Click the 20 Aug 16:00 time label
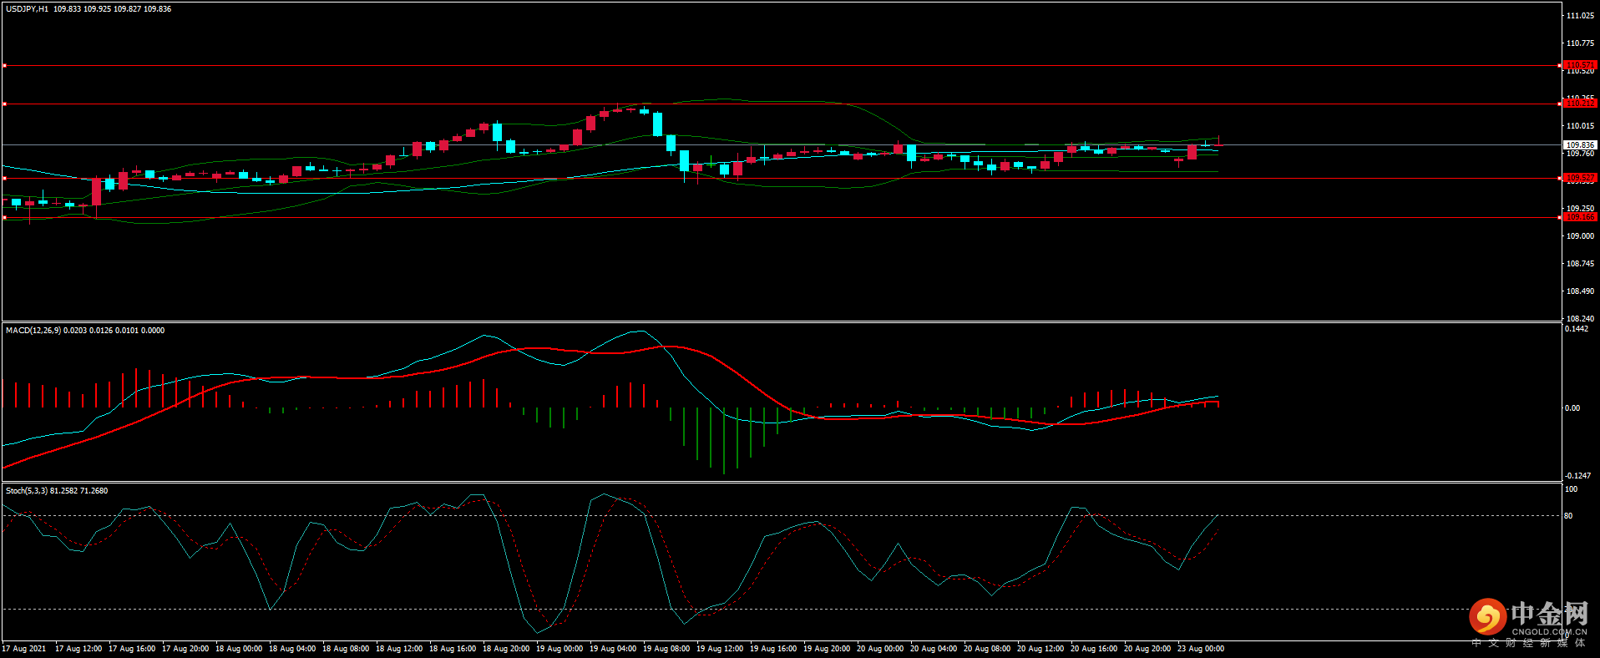1600x658 pixels. tap(1094, 649)
